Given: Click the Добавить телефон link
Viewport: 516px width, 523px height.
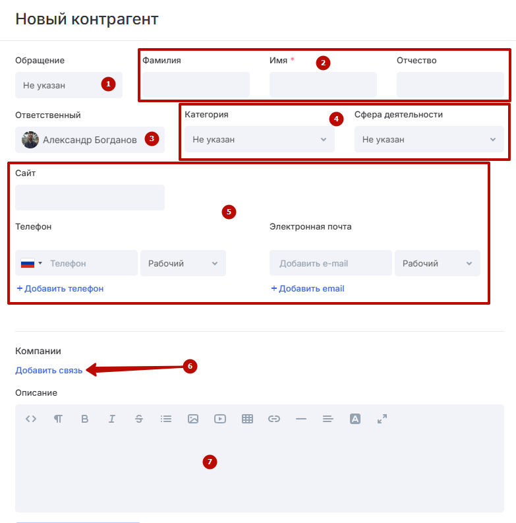Looking at the screenshot, I should pyautogui.click(x=60, y=289).
